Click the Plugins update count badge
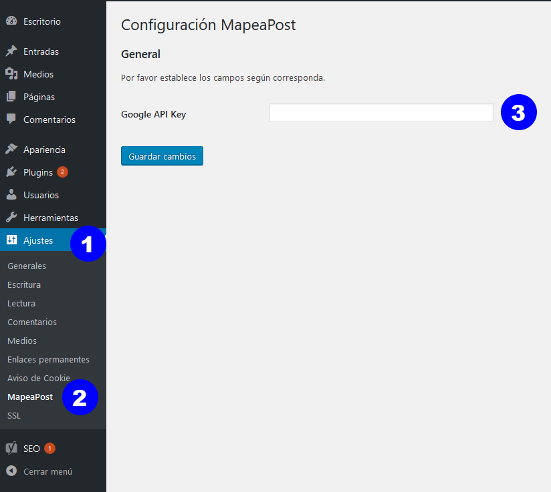Screen dimensions: 551x492 coord(63,172)
